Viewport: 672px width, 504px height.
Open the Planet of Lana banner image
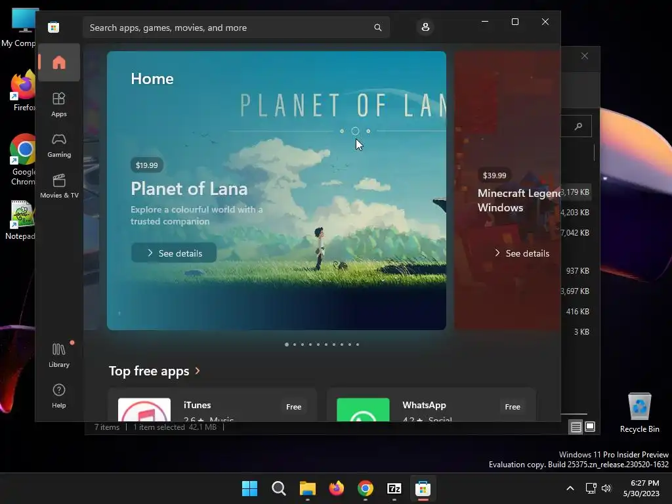pyautogui.click(x=276, y=191)
